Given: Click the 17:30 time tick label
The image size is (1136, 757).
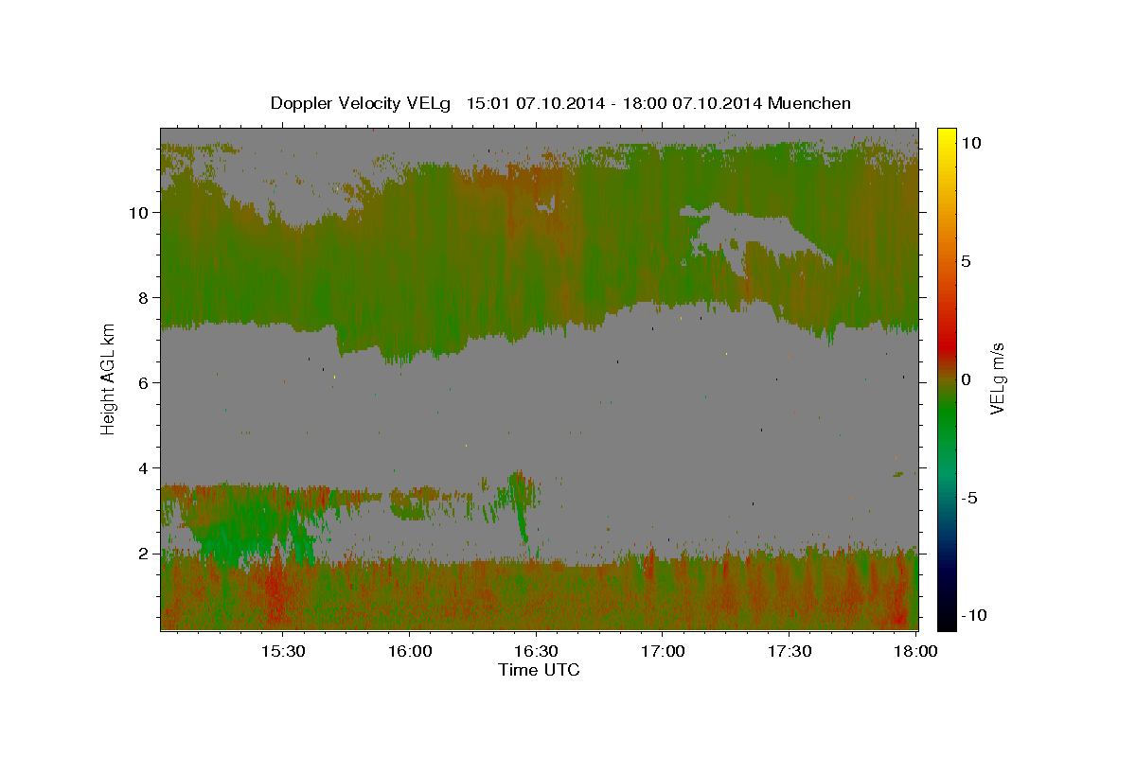Looking at the screenshot, I should click(x=789, y=652).
